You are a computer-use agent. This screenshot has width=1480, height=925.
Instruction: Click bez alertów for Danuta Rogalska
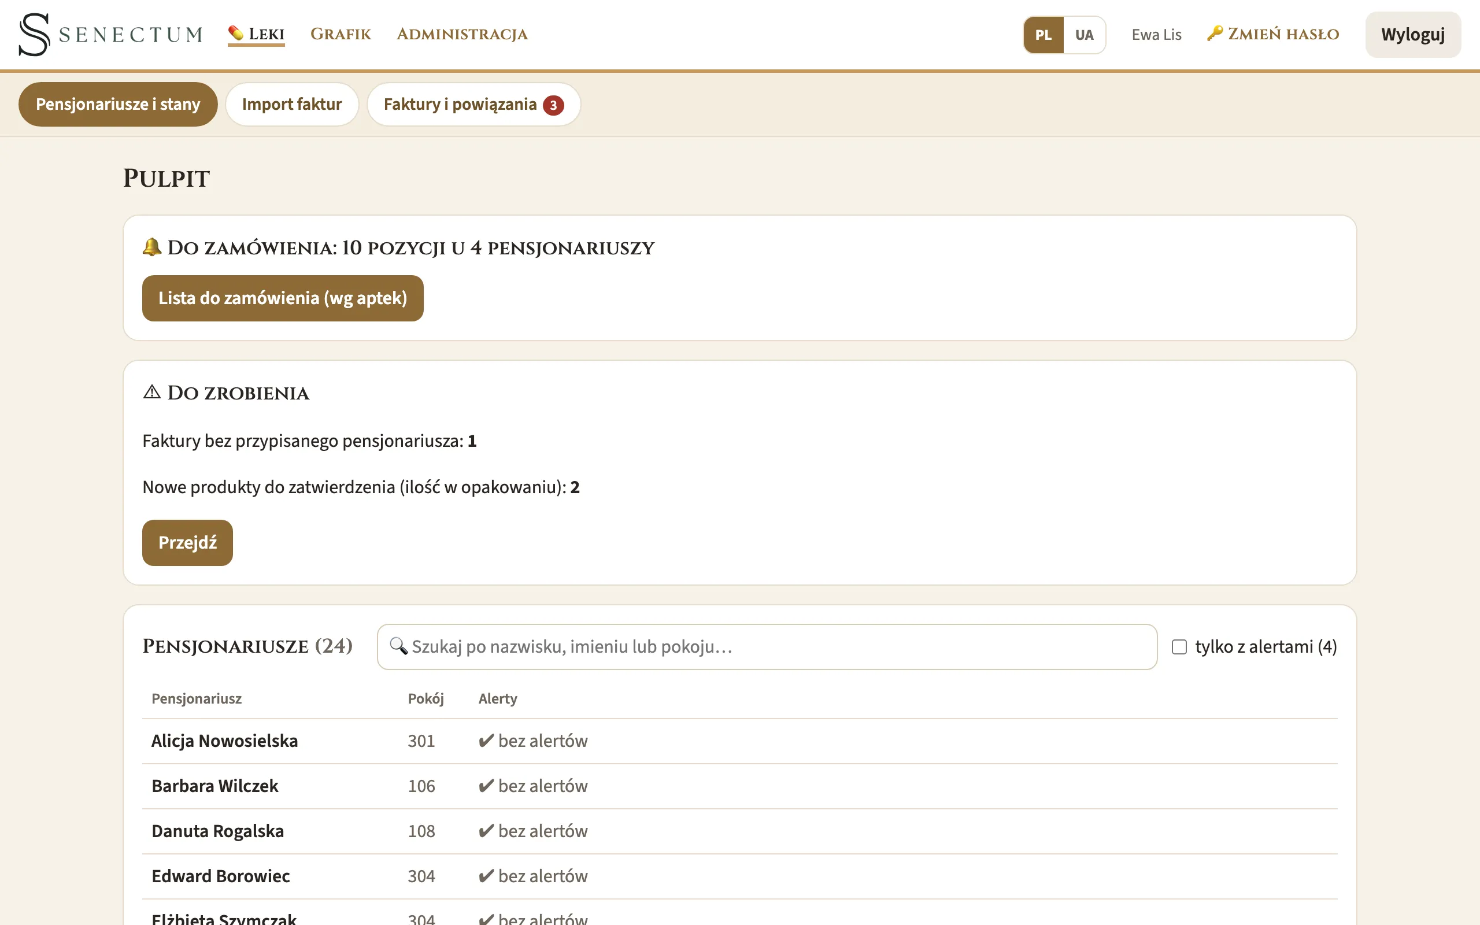[x=532, y=831]
